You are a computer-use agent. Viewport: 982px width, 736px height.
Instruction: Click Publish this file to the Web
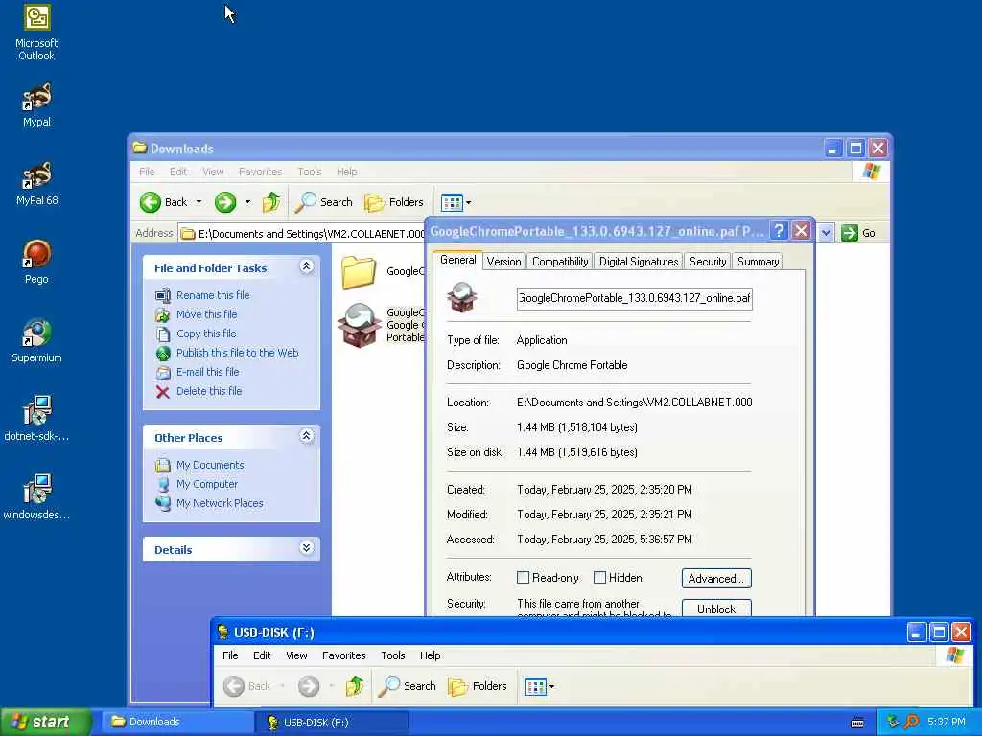238,353
